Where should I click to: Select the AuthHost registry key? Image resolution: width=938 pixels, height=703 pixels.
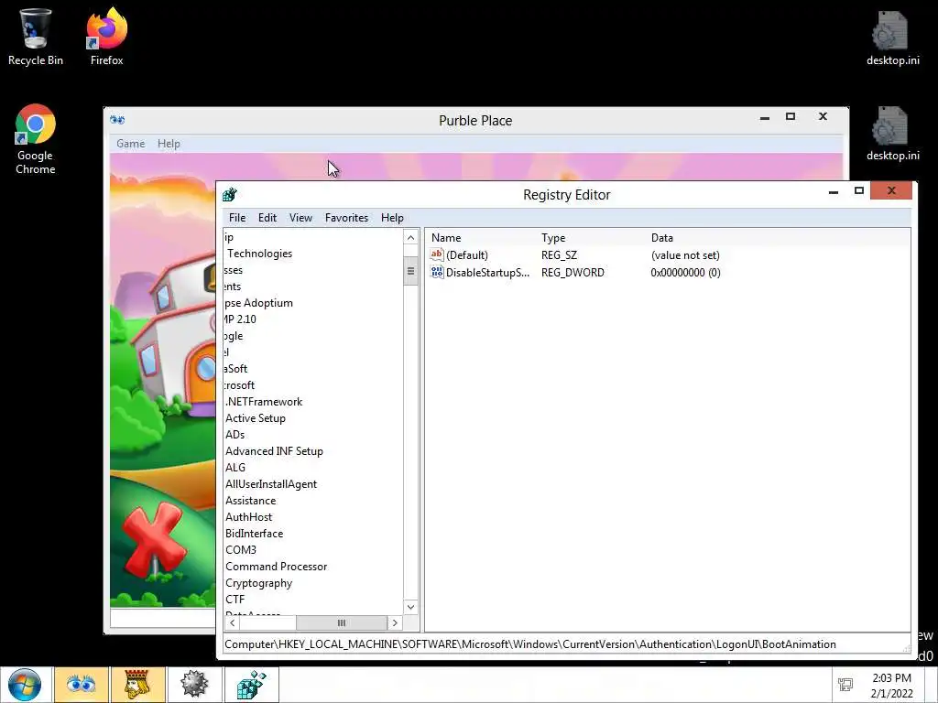(249, 517)
